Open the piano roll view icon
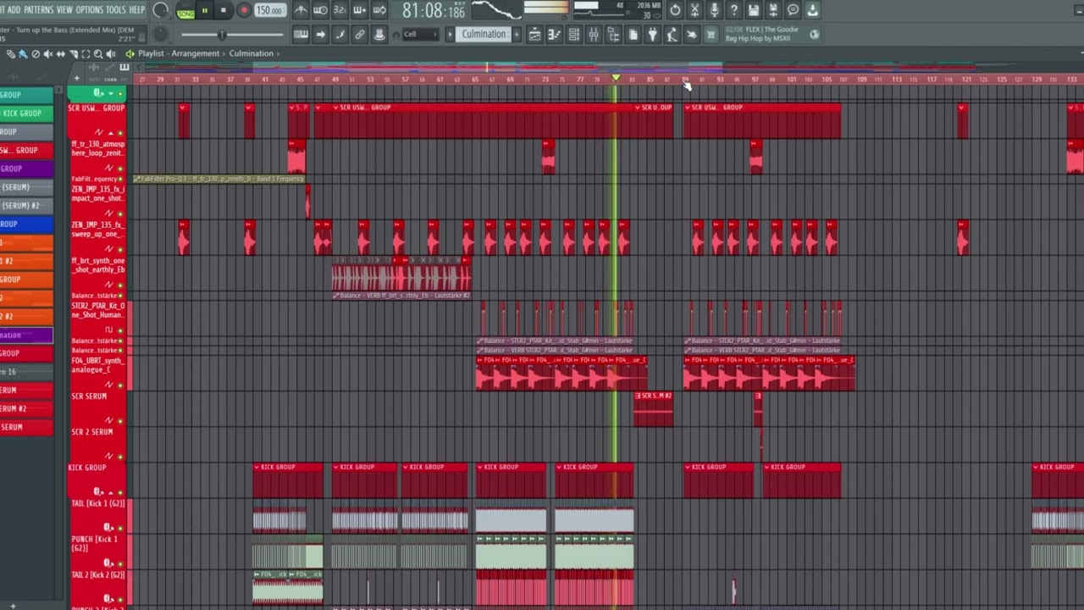Viewport: 1084px width, 610px height. pyautogui.click(x=554, y=34)
